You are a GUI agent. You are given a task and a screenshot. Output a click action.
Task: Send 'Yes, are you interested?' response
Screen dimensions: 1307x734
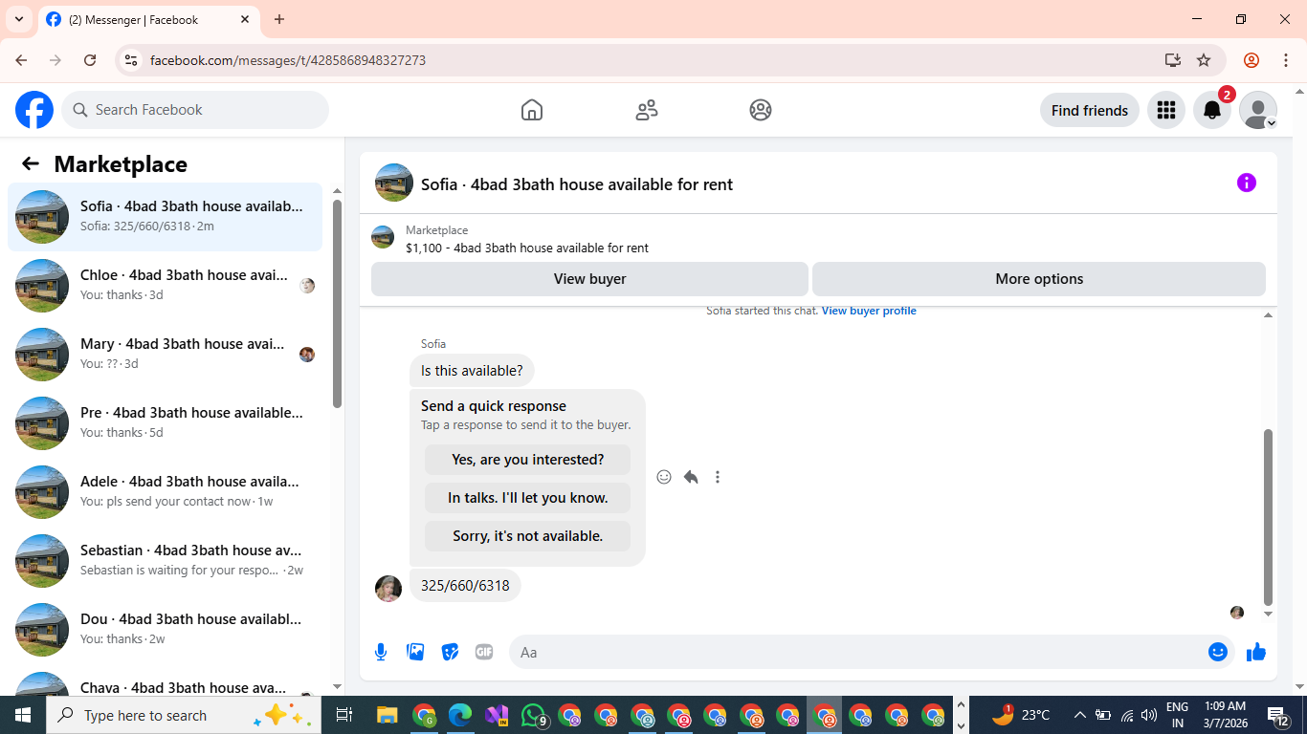coord(527,460)
